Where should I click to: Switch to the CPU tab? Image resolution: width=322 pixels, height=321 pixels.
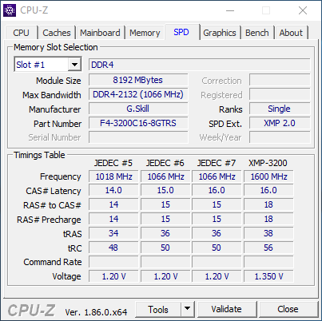[21, 33]
